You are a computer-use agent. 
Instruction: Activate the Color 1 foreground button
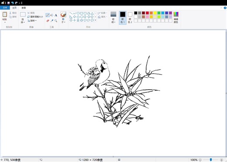(x=123, y=18)
